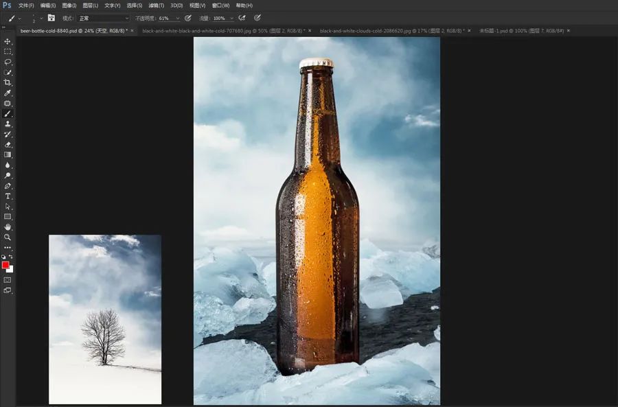Select the Horizontal Type tool
Viewport: 618px width, 407px height.
8,196
